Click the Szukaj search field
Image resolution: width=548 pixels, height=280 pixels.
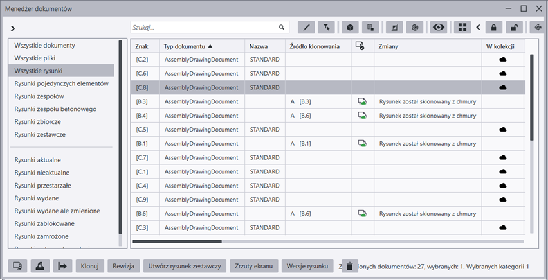(204, 28)
